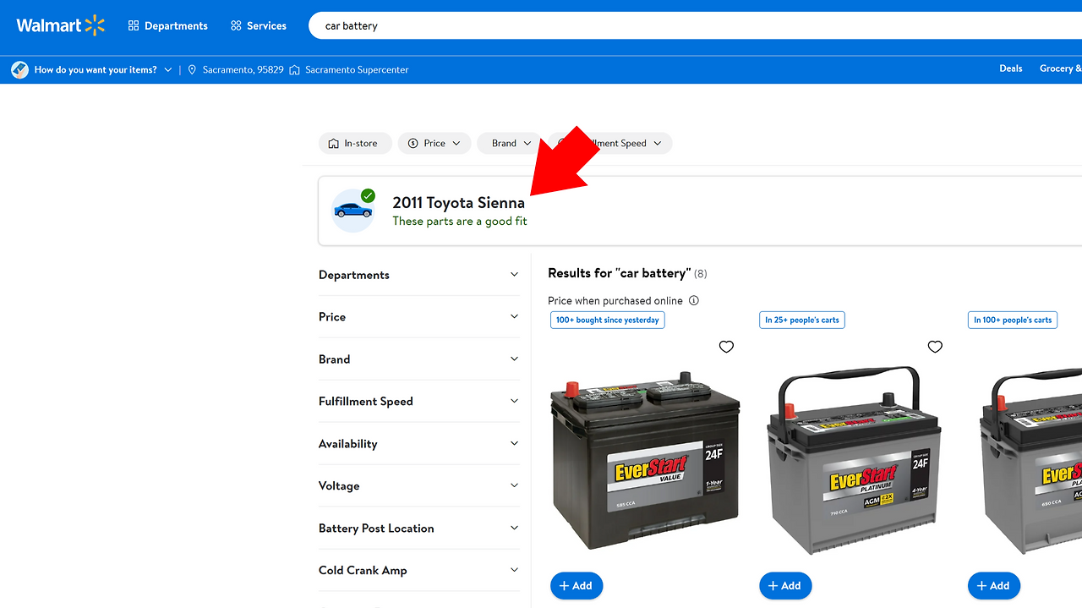
Task: Expand the Price sidebar filter
Action: point(418,317)
